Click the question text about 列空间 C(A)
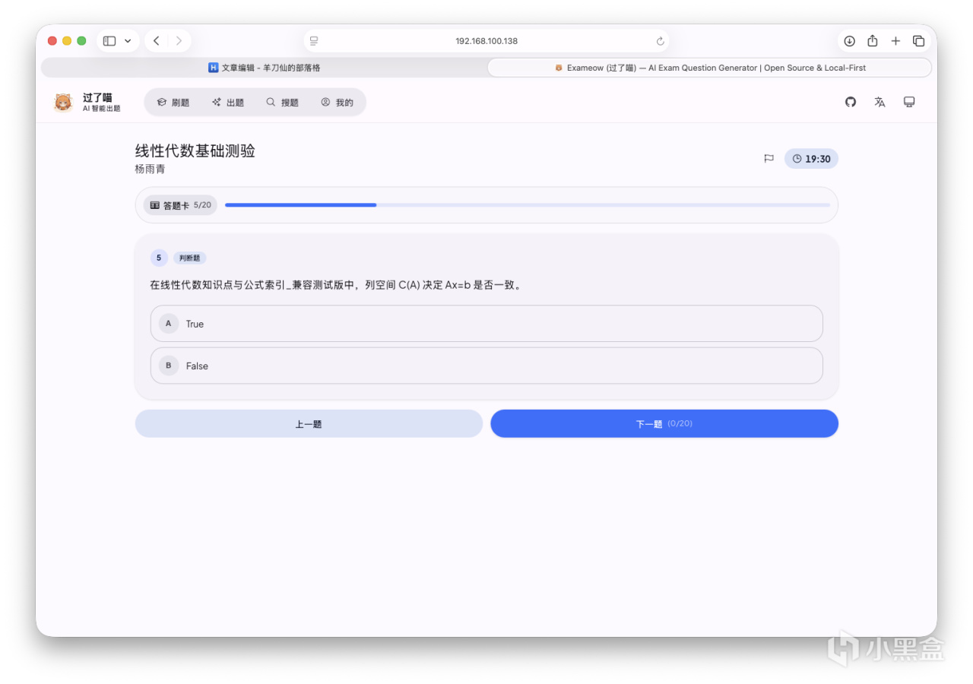This screenshot has width=973, height=684. [337, 286]
